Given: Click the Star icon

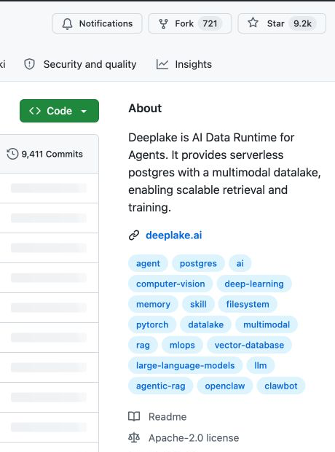Looking at the screenshot, I should tap(253, 23).
